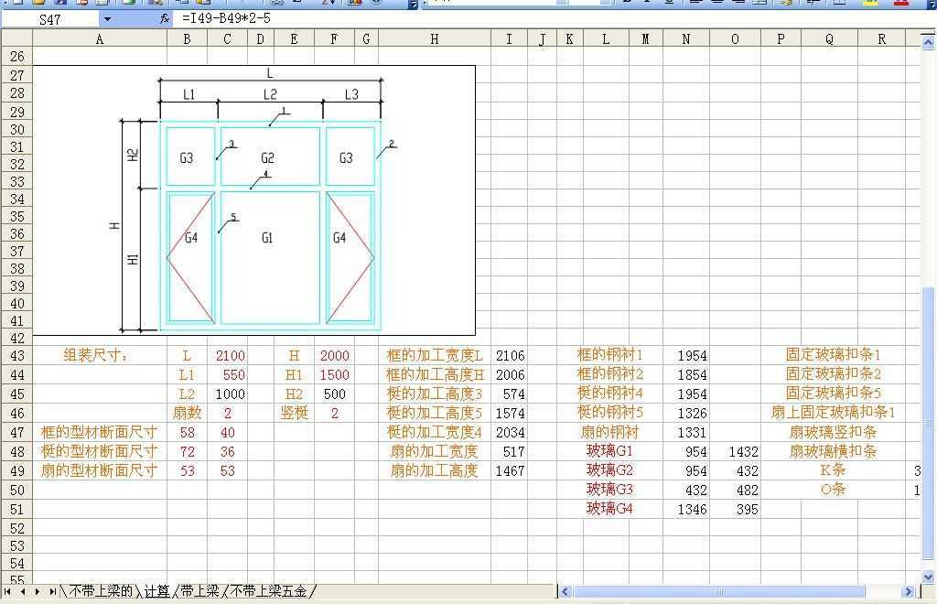Image resolution: width=937 pixels, height=604 pixels.
Task: Switch to the 不带上梁五金 sheet tab
Action: click(268, 591)
